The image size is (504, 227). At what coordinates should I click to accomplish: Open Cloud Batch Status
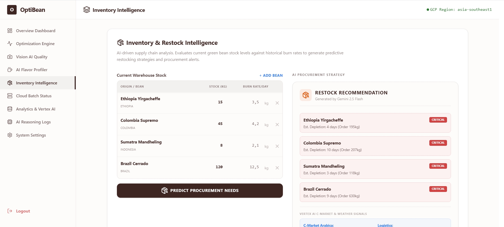point(38,96)
